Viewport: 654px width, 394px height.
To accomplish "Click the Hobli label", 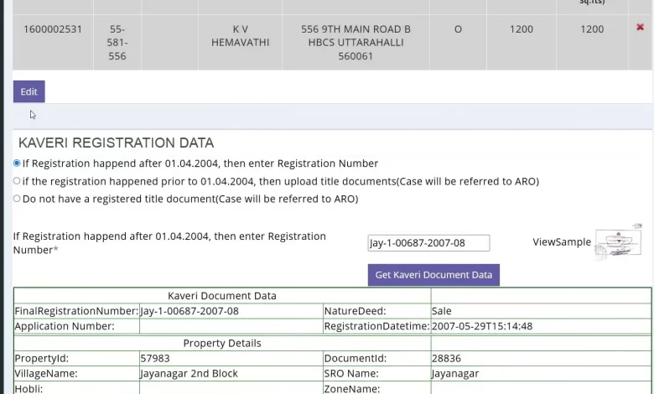I will [29, 389].
